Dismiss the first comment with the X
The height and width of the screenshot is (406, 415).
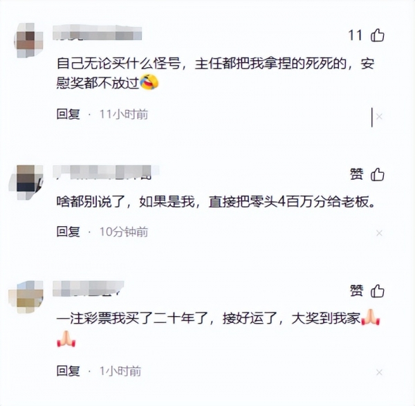[x=379, y=116]
